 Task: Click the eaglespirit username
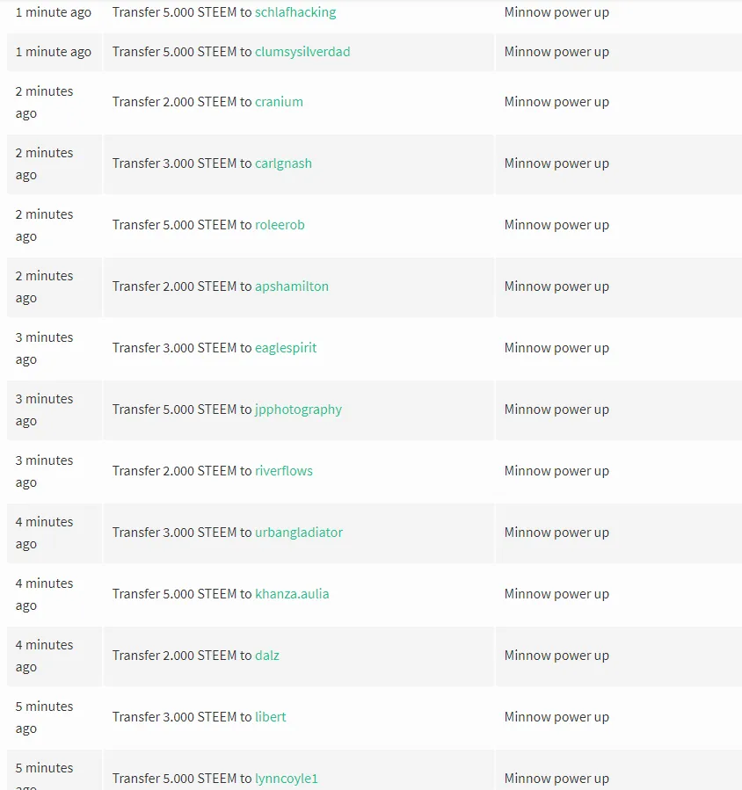point(286,348)
